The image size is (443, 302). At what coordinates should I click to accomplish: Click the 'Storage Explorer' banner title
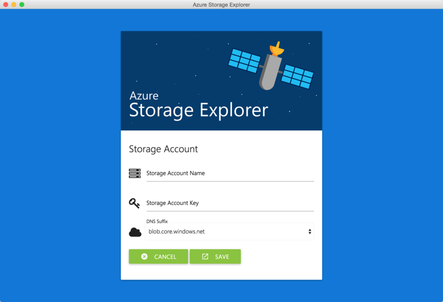tap(199, 110)
